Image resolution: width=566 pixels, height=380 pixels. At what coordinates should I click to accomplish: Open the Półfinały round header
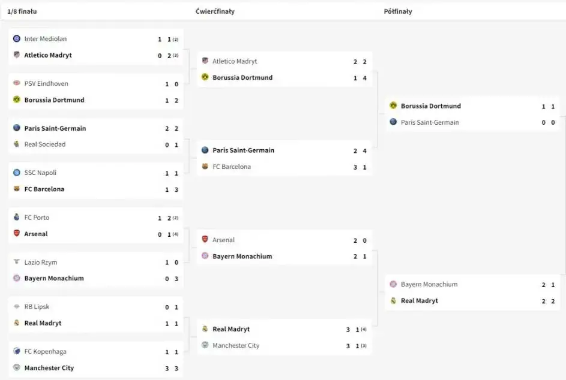pyautogui.click(x=398, y=11)
